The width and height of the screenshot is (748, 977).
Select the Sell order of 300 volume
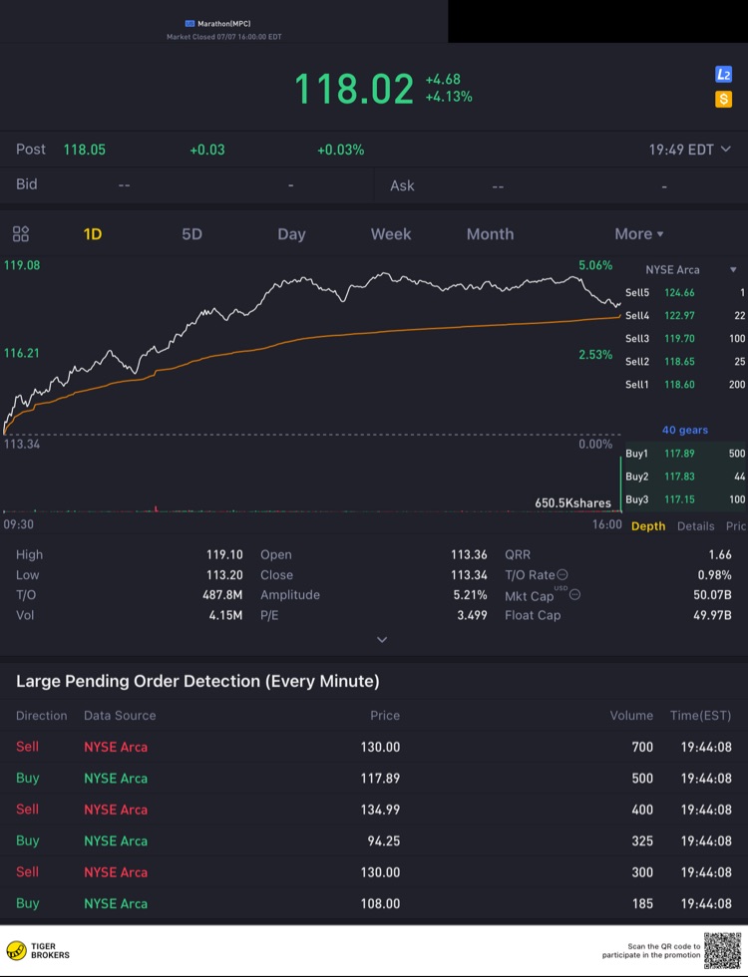(374, 871)
